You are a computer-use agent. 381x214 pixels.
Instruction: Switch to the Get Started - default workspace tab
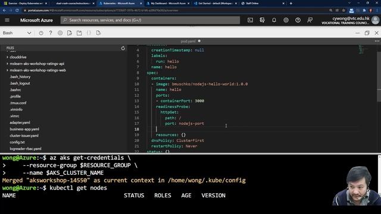pyautogui.click(x=216, y=4)
